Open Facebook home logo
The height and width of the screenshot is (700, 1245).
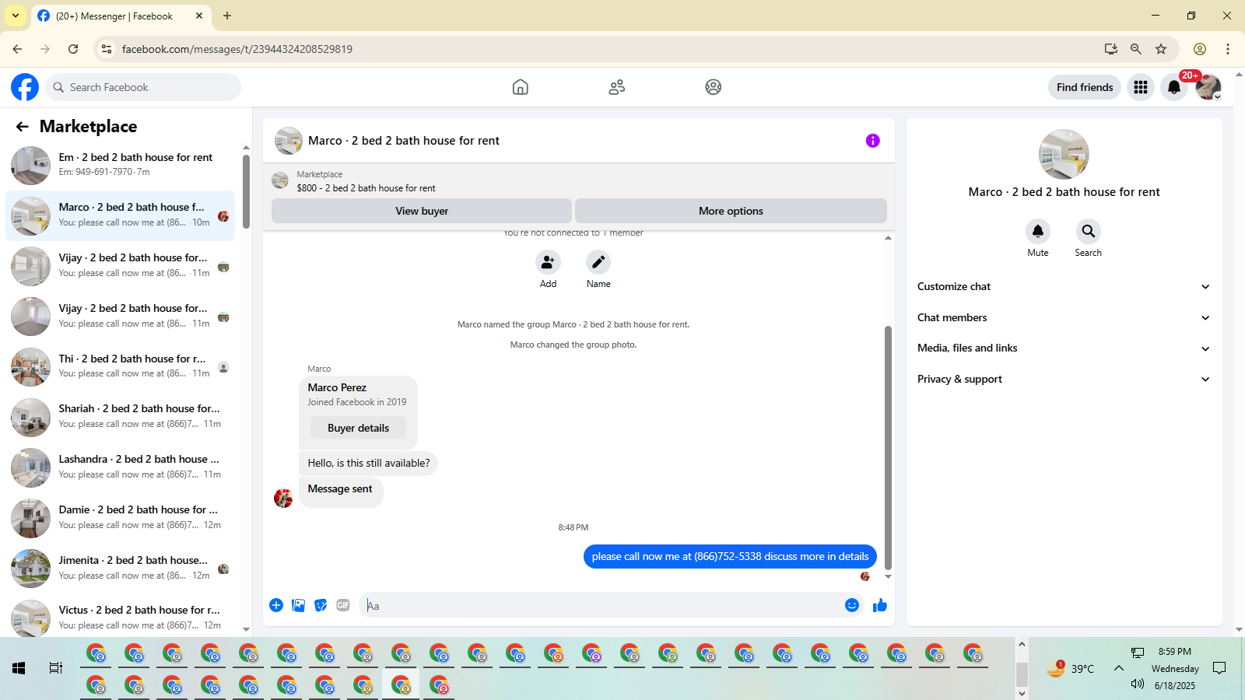click(25, 87)
